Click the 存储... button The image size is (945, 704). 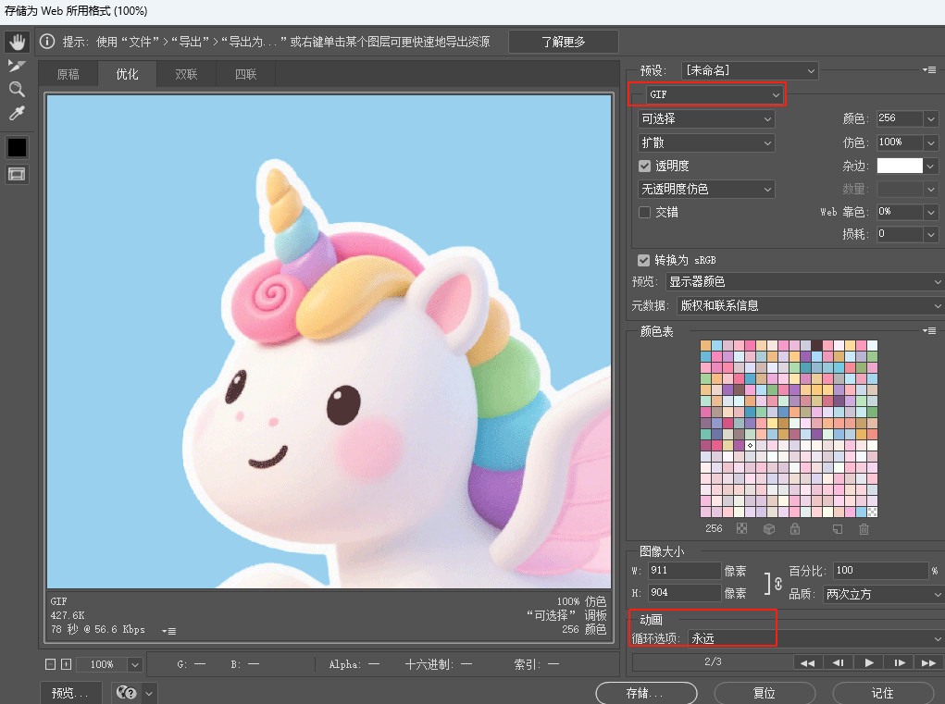point(646,693)
